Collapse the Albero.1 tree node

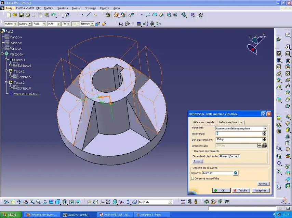tap(6, 60)
